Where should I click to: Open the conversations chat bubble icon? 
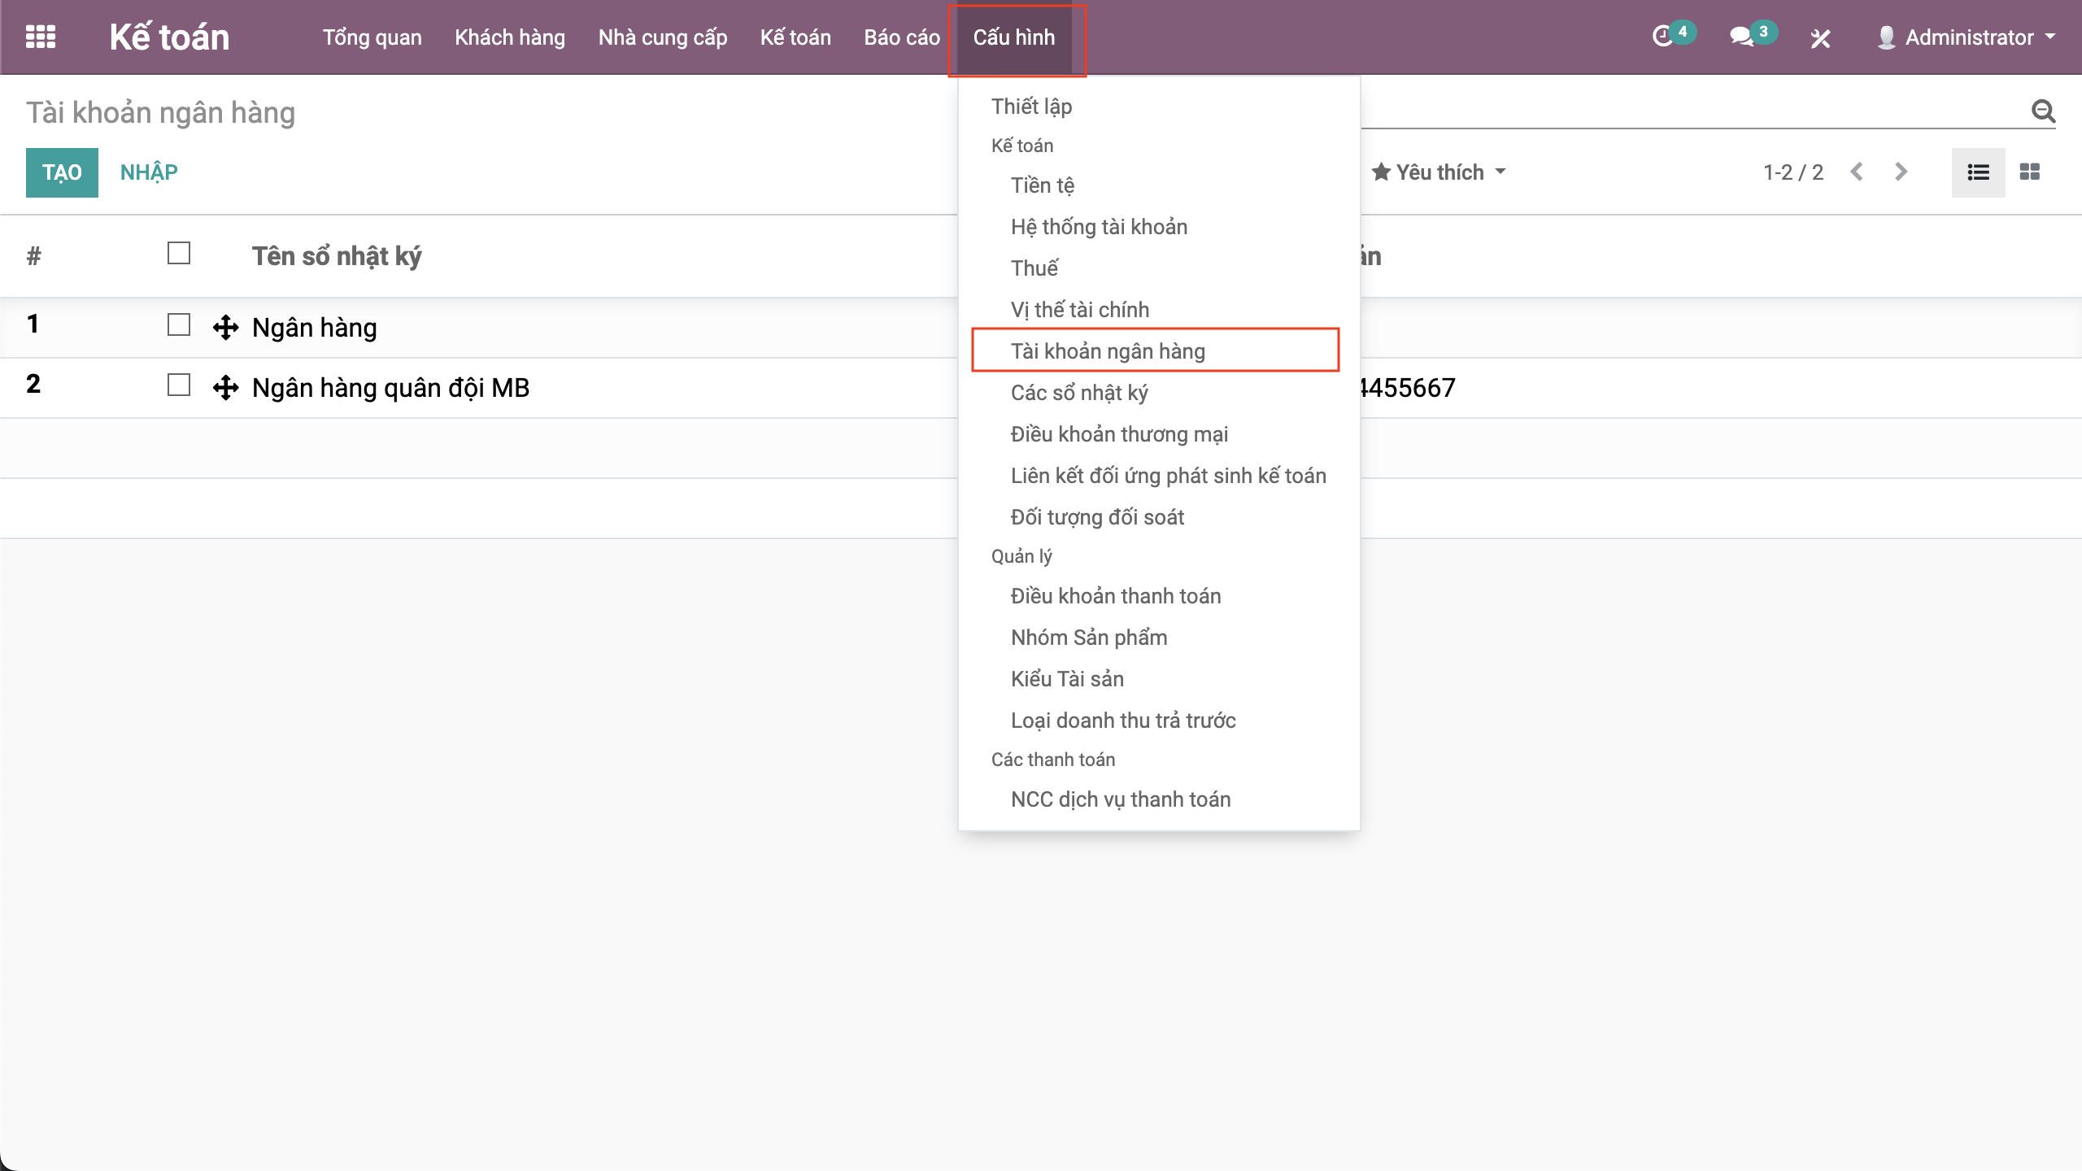coord(1742,37)
